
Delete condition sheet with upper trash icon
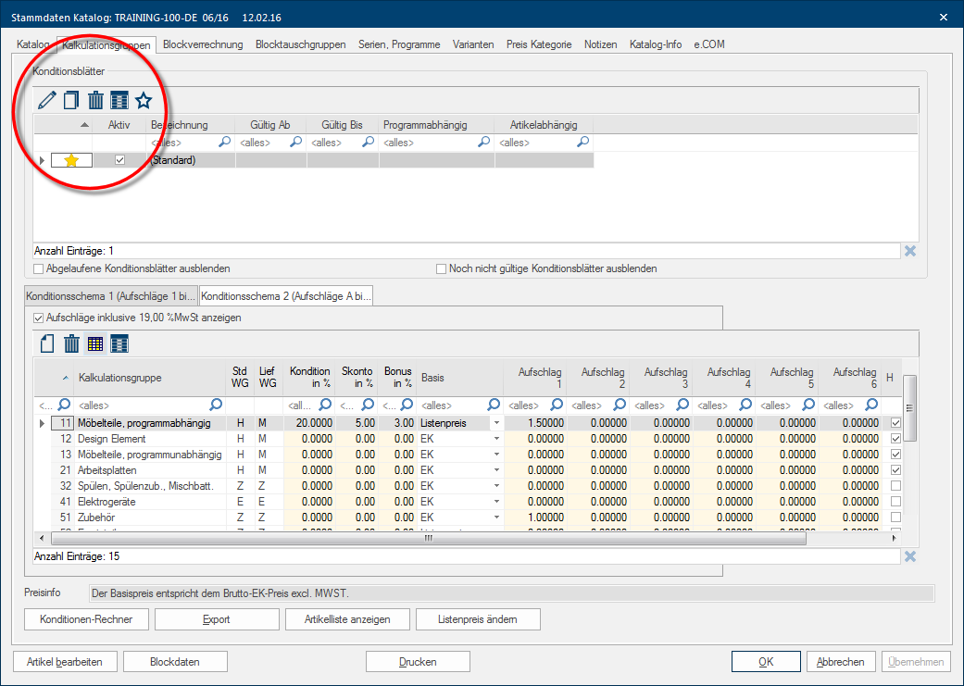[x=95, y=100]
